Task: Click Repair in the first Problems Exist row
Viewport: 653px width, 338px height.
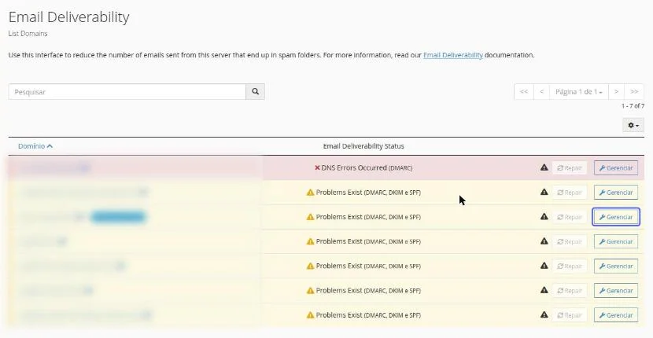Action: [x=570, y=193]
